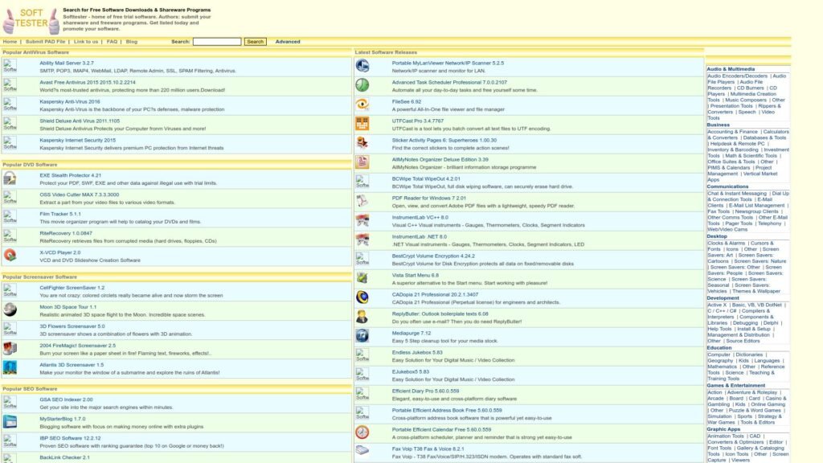Open IBP SEO Software link
Image resolution: width=823 pixels, height=463 pixels.
[x=71, y=438]
